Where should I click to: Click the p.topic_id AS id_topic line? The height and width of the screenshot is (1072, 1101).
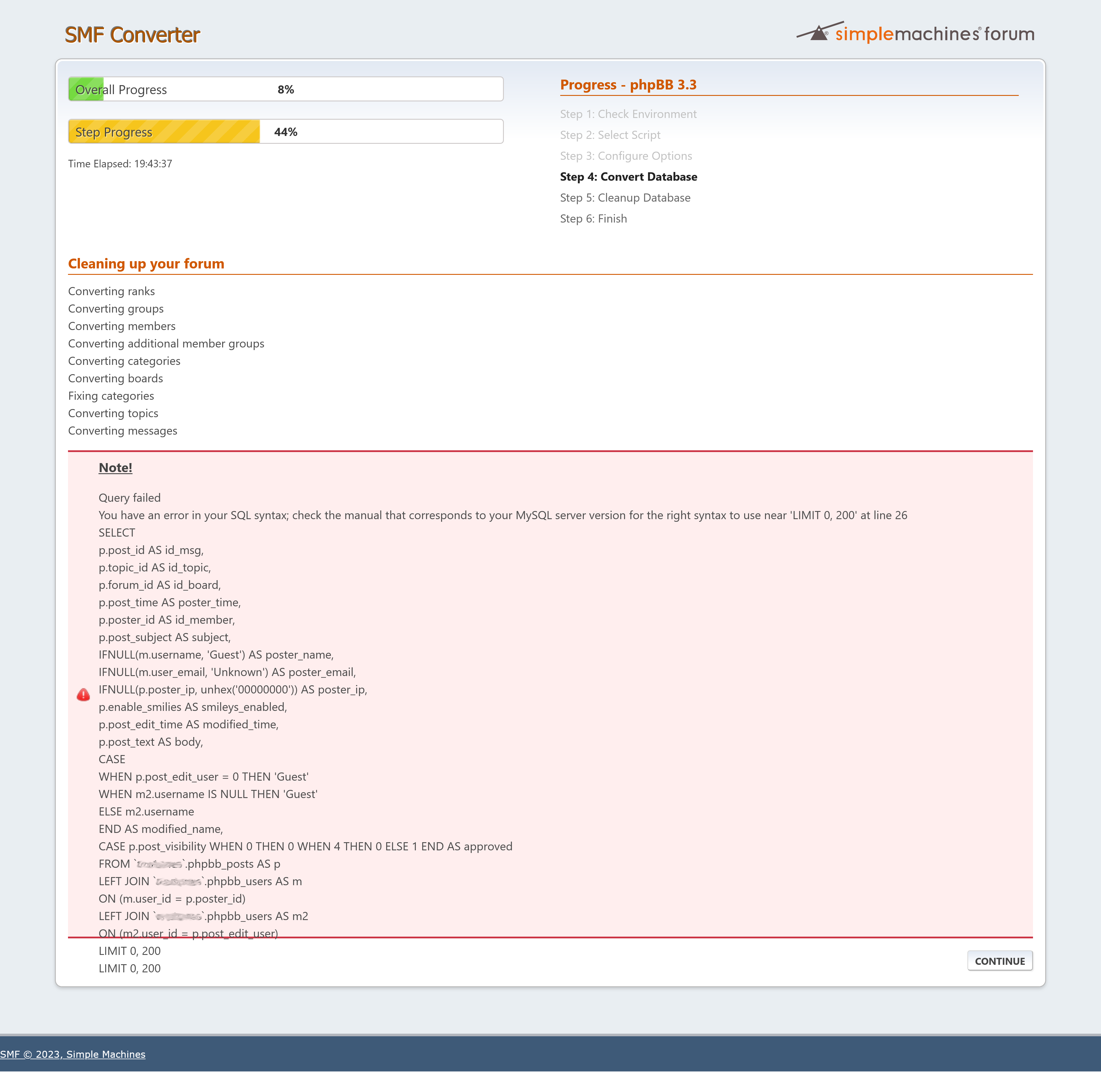[x=155, y=568]
